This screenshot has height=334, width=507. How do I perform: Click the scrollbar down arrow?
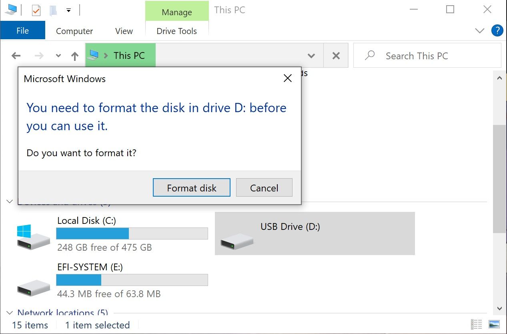[x=499, y=308]
